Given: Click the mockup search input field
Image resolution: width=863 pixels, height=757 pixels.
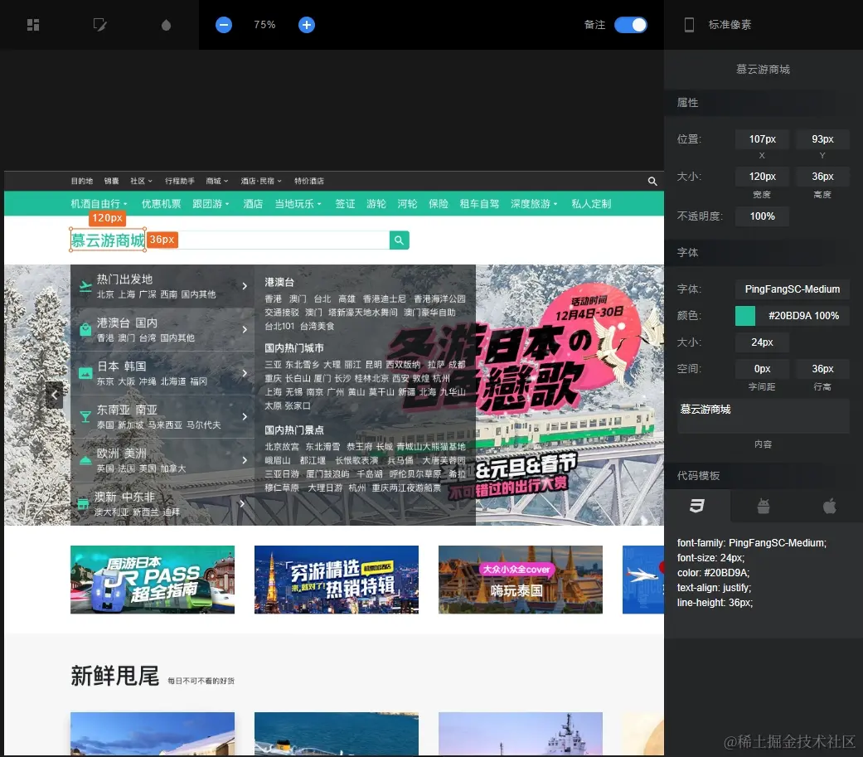Looking at the screenshot, I should pyautogui.click(x=284, y=240).
